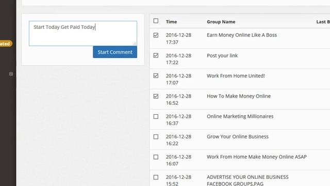Click the 2016-12-28 17:07 time cell

point(178,79)
